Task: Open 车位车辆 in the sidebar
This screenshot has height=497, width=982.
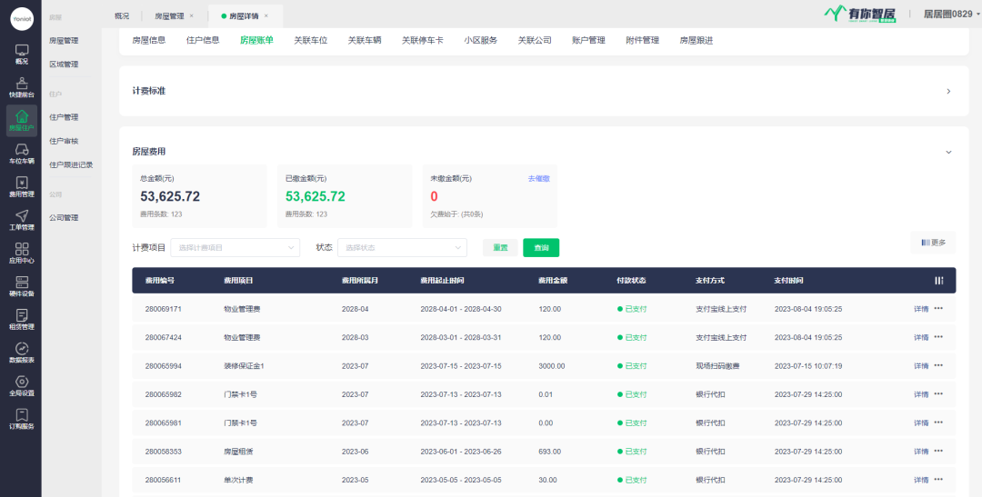Action: tap(21, 154)
